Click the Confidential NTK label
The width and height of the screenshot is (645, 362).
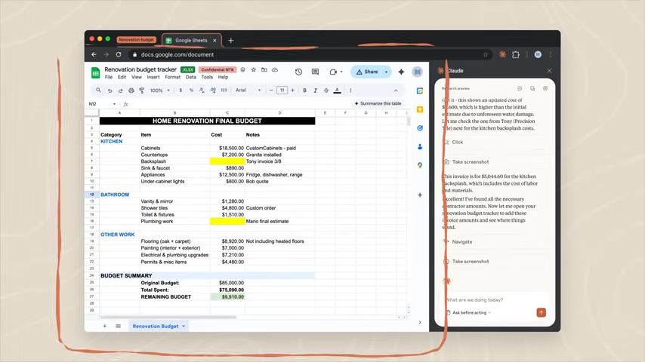(218, 70)
